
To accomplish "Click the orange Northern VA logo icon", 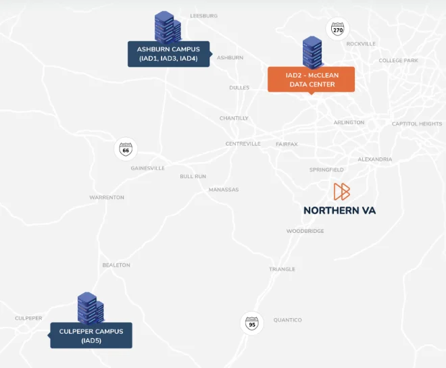I will click(x=341, y=191).
